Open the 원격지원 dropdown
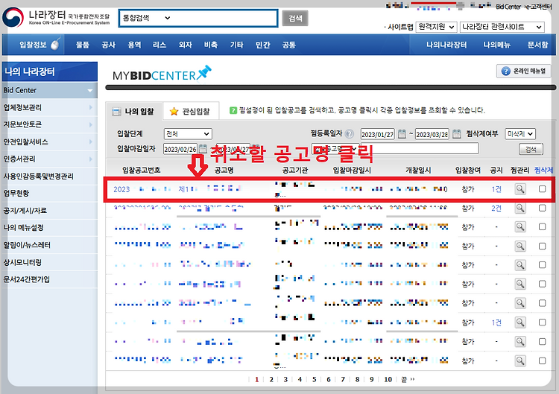Image resolution: width=559 pixels, height=394 pixels. pos(436,27)
